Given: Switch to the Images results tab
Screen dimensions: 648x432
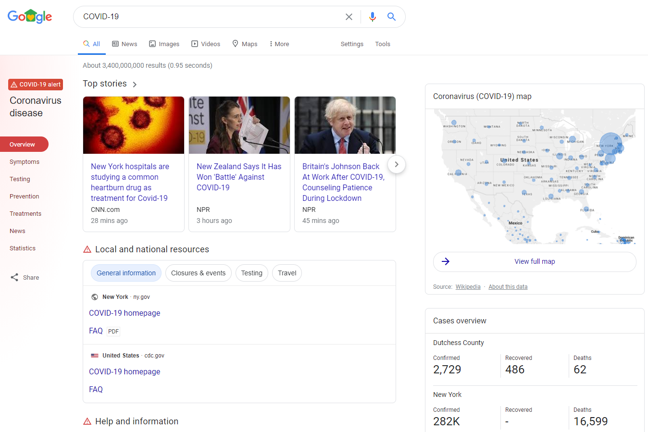Looking at the screenshot, I should point(164,44).
